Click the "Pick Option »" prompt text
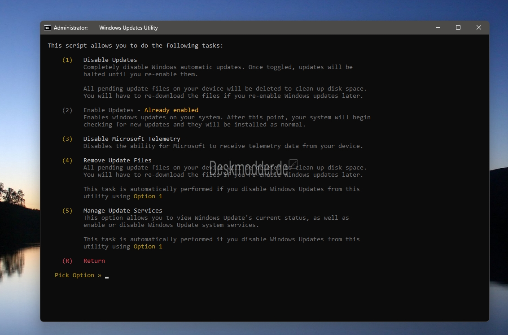This screenshot has width=508, height=335. [78, 275]
